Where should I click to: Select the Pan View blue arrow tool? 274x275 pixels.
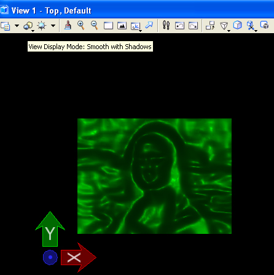149,25
